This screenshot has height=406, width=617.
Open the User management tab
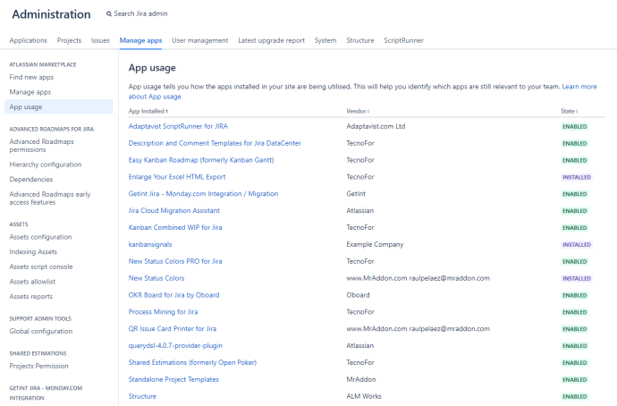199,40
